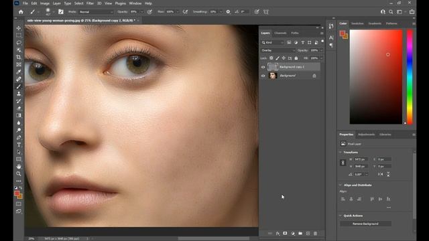Add a layer style with fx icon

278,234
